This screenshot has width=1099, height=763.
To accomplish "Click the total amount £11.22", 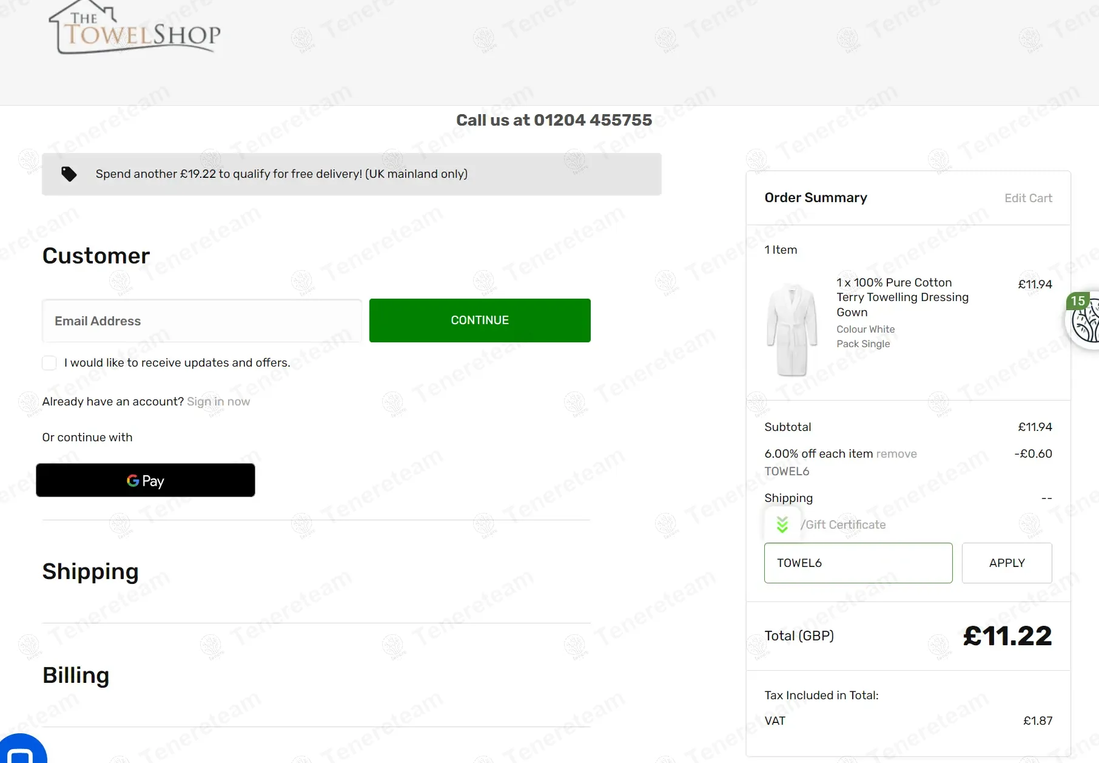I will click(1007, 636).
